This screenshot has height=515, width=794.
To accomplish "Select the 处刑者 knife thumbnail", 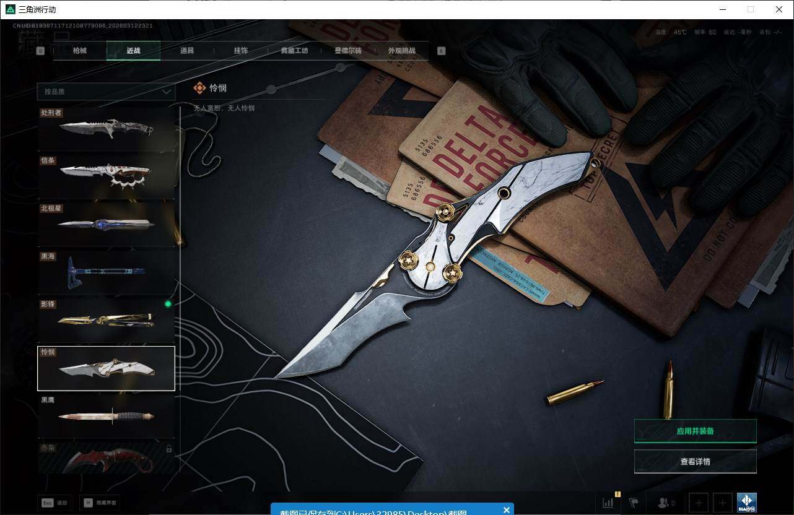I will click(x=106, y=129).
